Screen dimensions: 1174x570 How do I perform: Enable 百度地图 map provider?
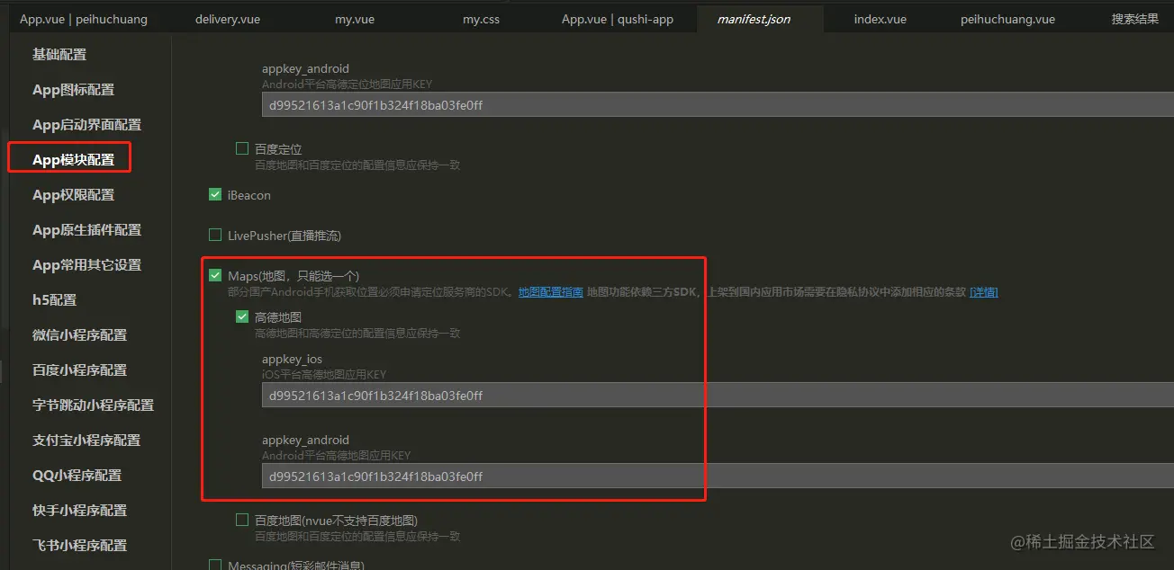pos(241,519)
